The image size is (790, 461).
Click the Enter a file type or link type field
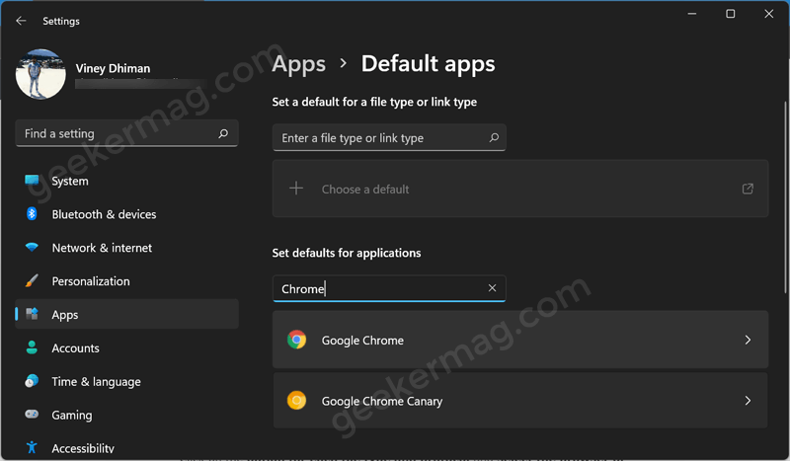[389, 137]
